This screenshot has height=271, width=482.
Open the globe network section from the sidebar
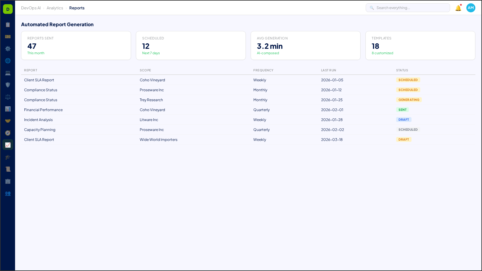click(8, 61)
